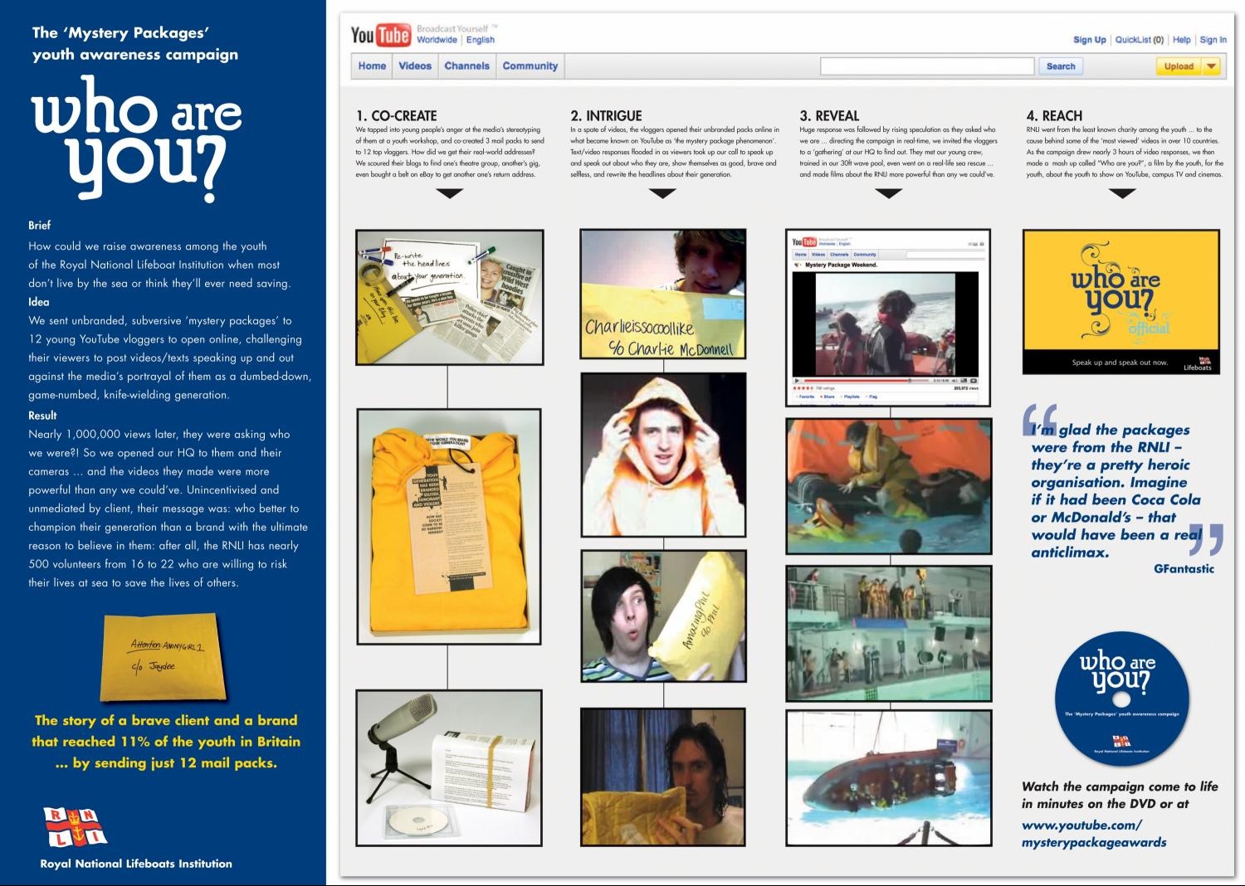Switch to the Channels tab

pos(466,66)
